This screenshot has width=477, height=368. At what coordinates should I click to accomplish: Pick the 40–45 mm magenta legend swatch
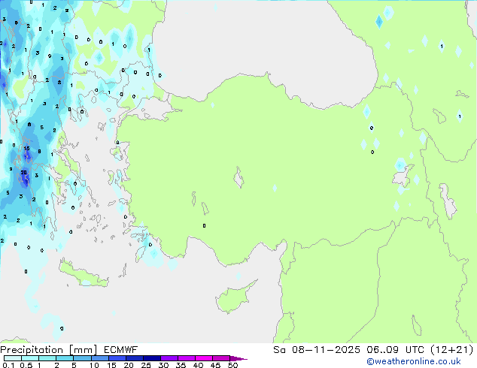click(x=204, y=358)
